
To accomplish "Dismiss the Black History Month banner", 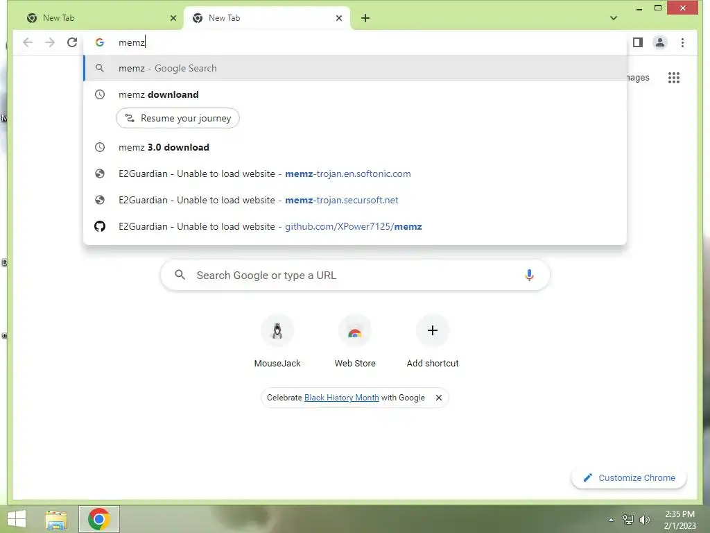I will click(439, 398).
